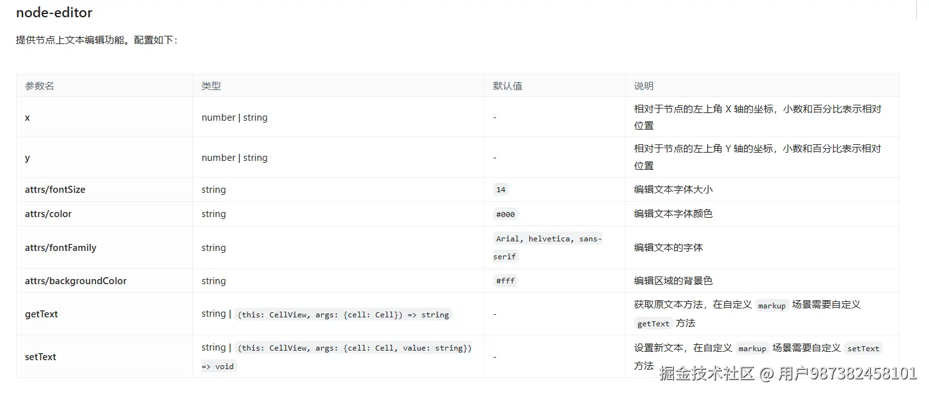The image size is (929, 394).
Task: Click the attrs/fontFamily parameter name
Action: click(61, 248)
